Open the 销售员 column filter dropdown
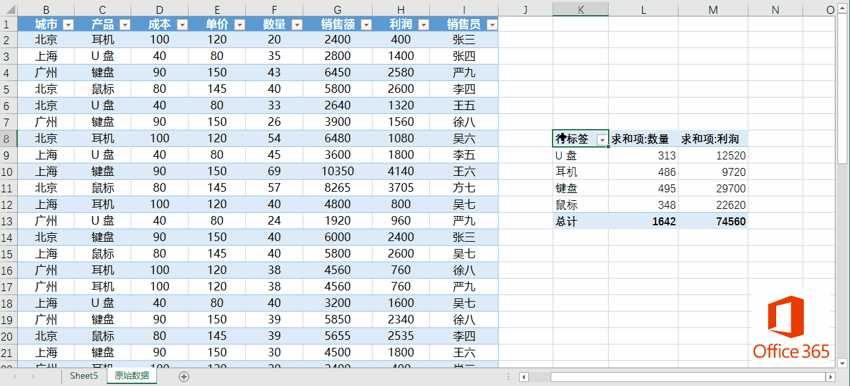The height and width of the screenshot is (386, 850). (x=491, y=24)
